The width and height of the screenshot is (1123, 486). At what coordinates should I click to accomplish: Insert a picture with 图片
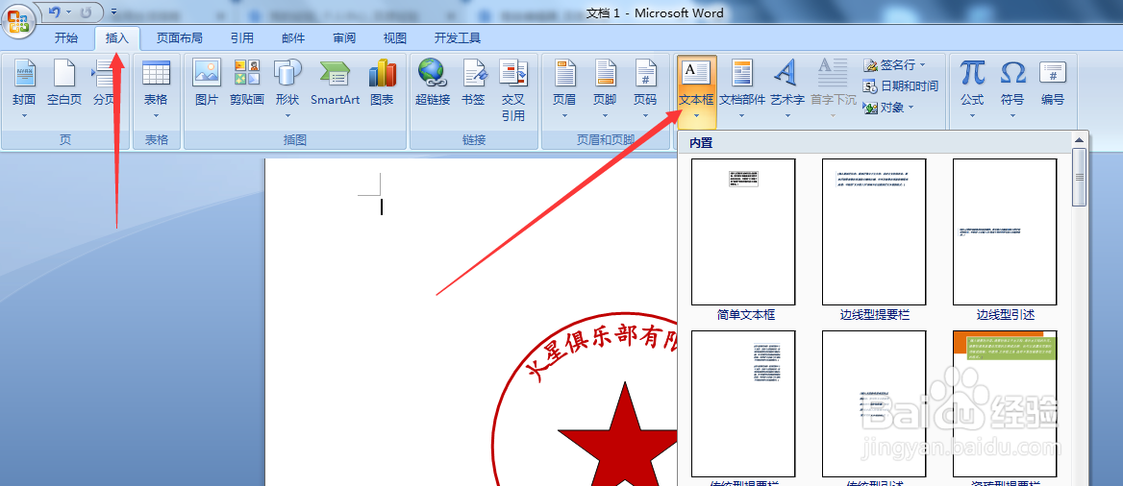[x=207, y=83]
